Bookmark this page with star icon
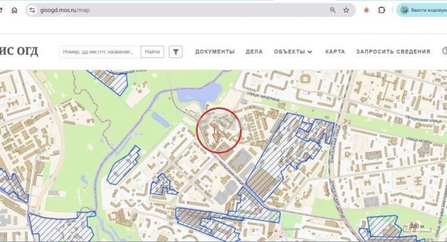This screenshot has width=447, height=242. 346,10
